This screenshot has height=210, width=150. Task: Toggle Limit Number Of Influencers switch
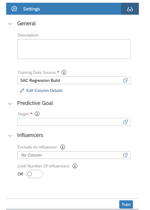click(x=34, y=174)
